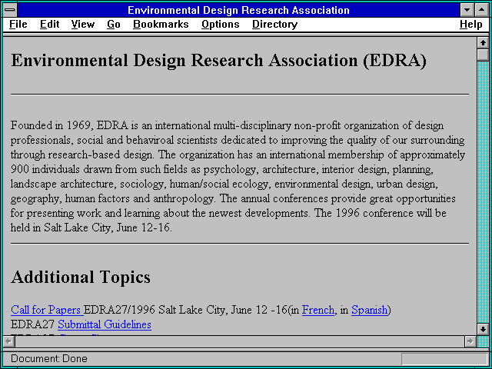Open the Directory menu
This screenshot has height=369, width=492.
coord(275,25)
